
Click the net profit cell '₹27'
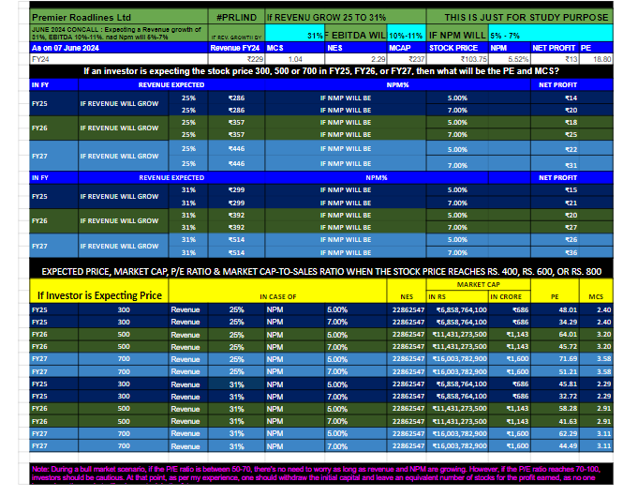pos(571,227)
